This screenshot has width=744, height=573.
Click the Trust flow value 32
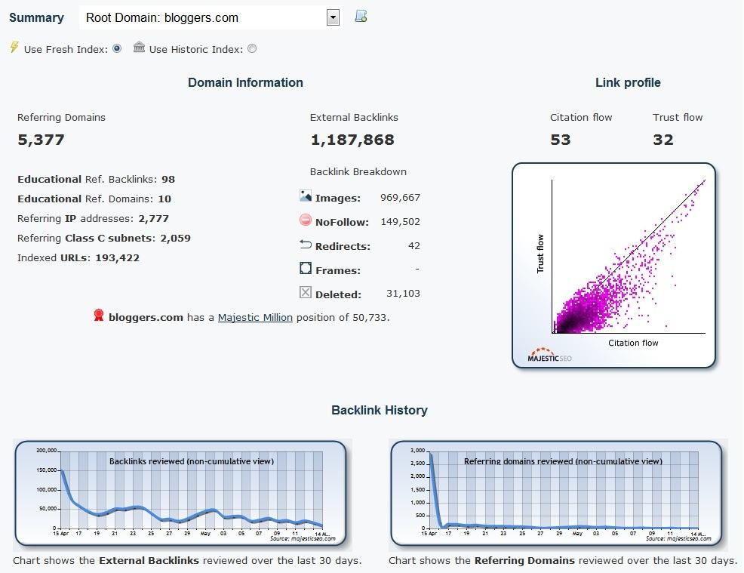[663, 140]
